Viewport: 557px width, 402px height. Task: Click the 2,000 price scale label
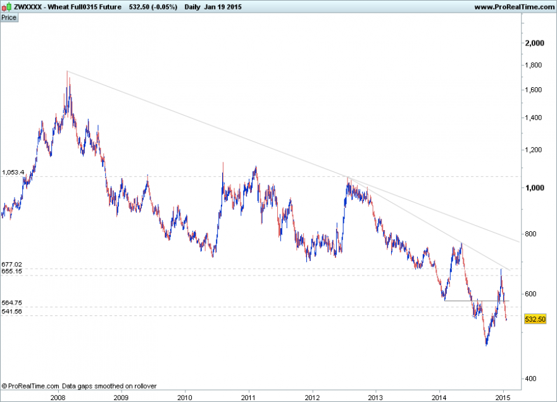point(535,43)
